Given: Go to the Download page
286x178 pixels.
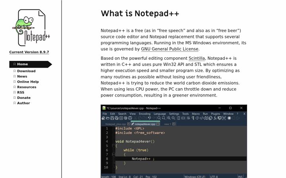Looking at the screenshot, I should click(x=26, y=71).
